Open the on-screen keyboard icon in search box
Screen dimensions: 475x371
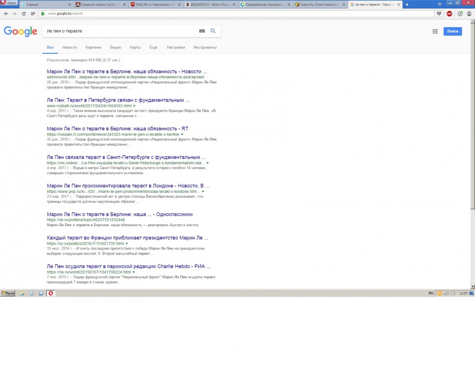tap(202, 31)
